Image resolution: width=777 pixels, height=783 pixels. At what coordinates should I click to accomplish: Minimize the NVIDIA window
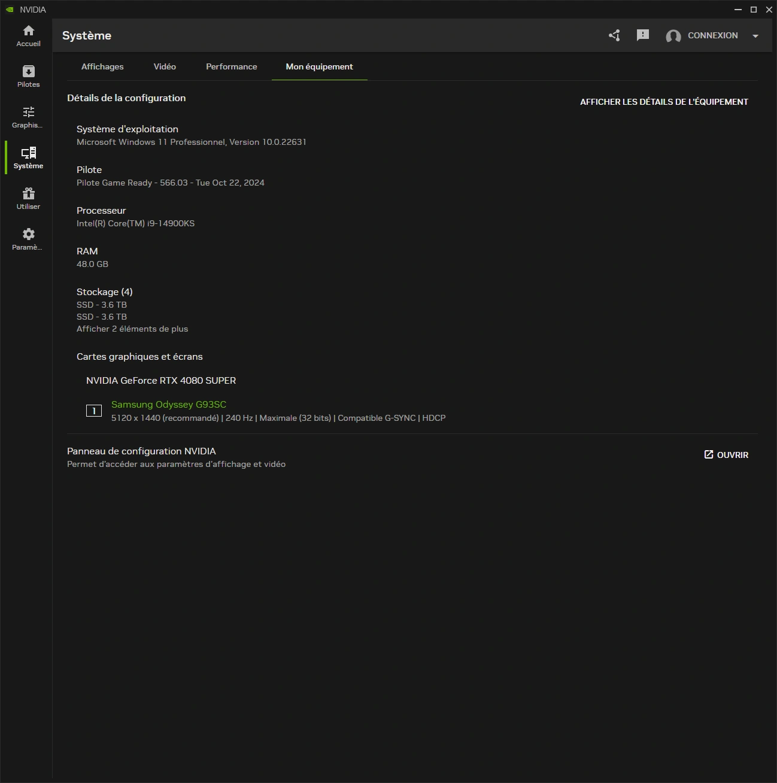(x=738, y=10)
